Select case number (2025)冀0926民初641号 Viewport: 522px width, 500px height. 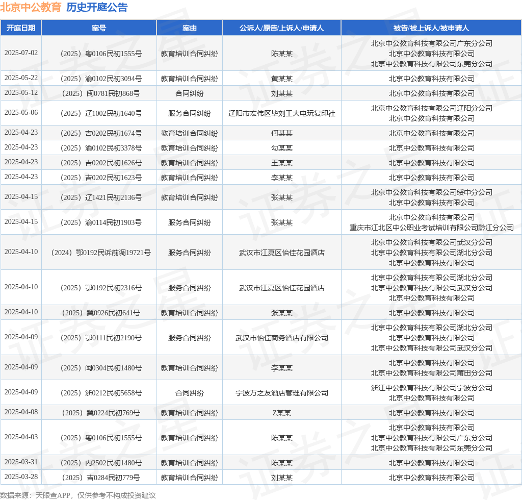pyautogui.click(x=101, y=313)
